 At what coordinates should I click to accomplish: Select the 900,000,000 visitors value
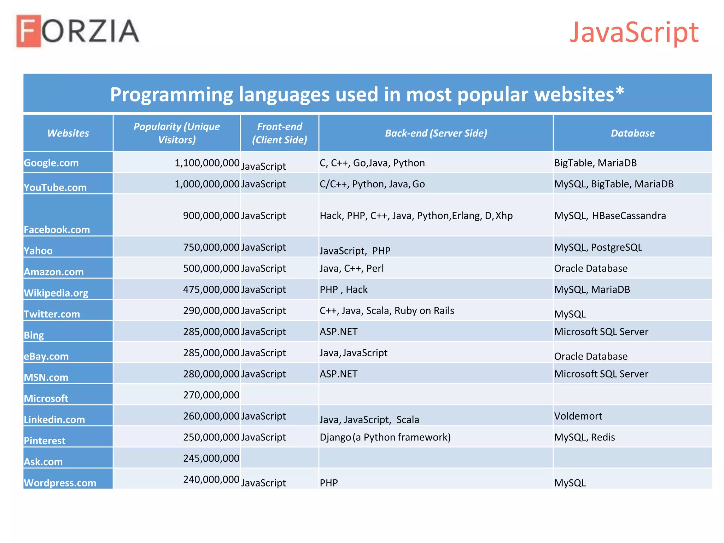pyautogui.click(x=211, y=216)
